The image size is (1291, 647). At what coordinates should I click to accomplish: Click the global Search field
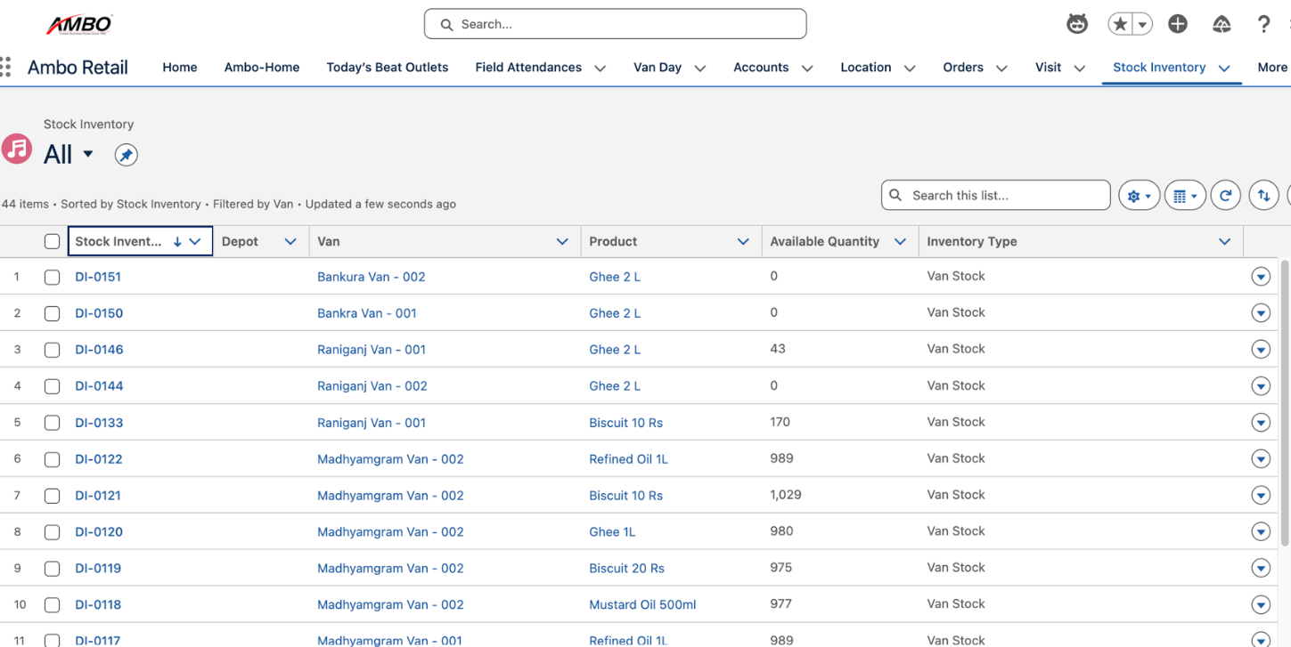click(x=616, y=24)
